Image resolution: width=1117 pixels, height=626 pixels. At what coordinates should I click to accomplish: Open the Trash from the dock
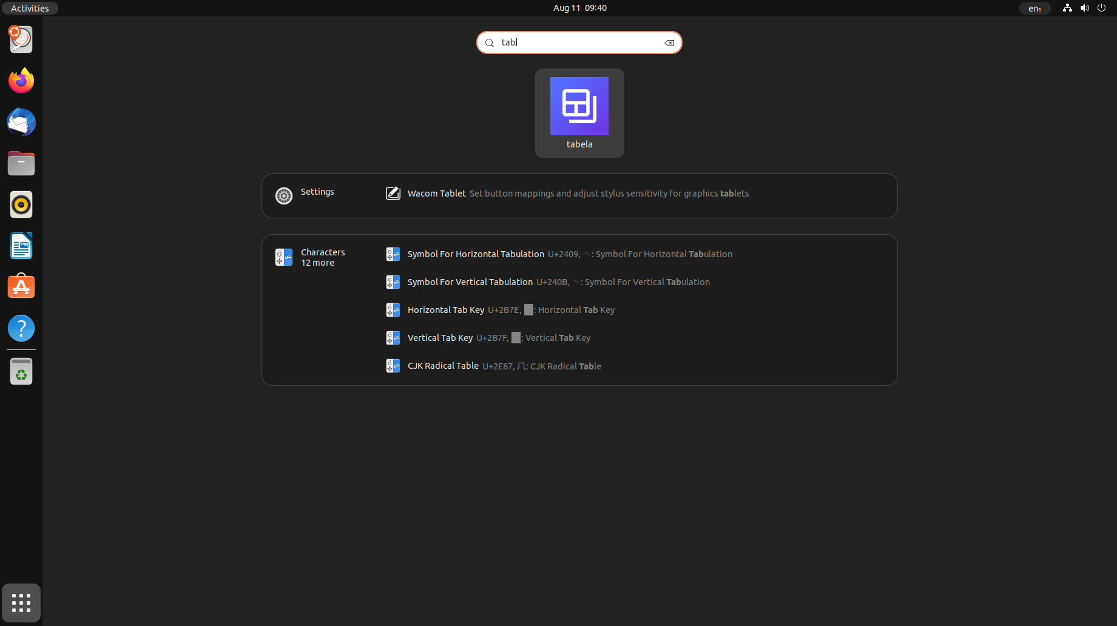click(21, 371)
